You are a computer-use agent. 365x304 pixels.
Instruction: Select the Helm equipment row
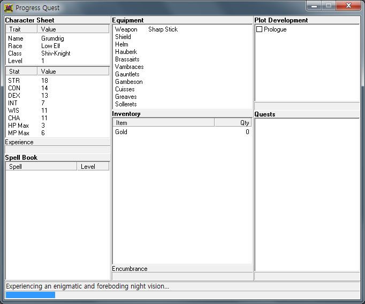pyautogui.click(x=182, y=44)
